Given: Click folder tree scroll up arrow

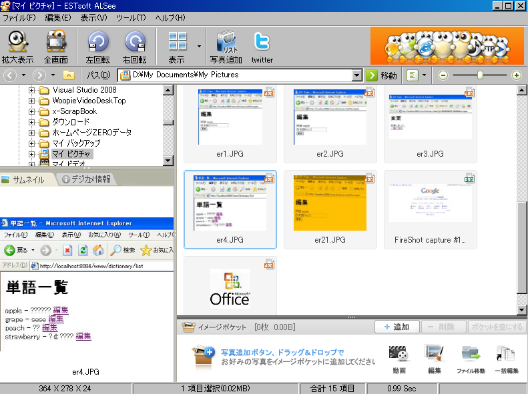Looking at the screenshot, I should [x=168, y=90].
